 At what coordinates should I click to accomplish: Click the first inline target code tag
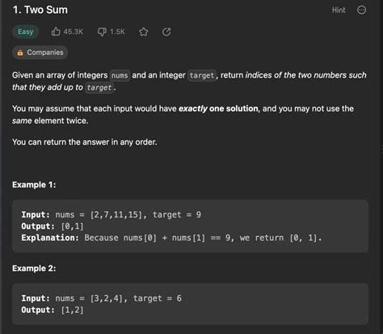202,75
